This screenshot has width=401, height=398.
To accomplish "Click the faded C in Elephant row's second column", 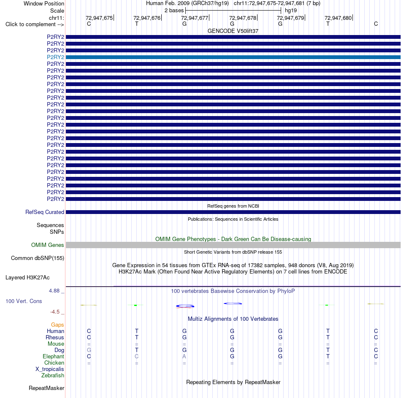I will pos(137,356).
